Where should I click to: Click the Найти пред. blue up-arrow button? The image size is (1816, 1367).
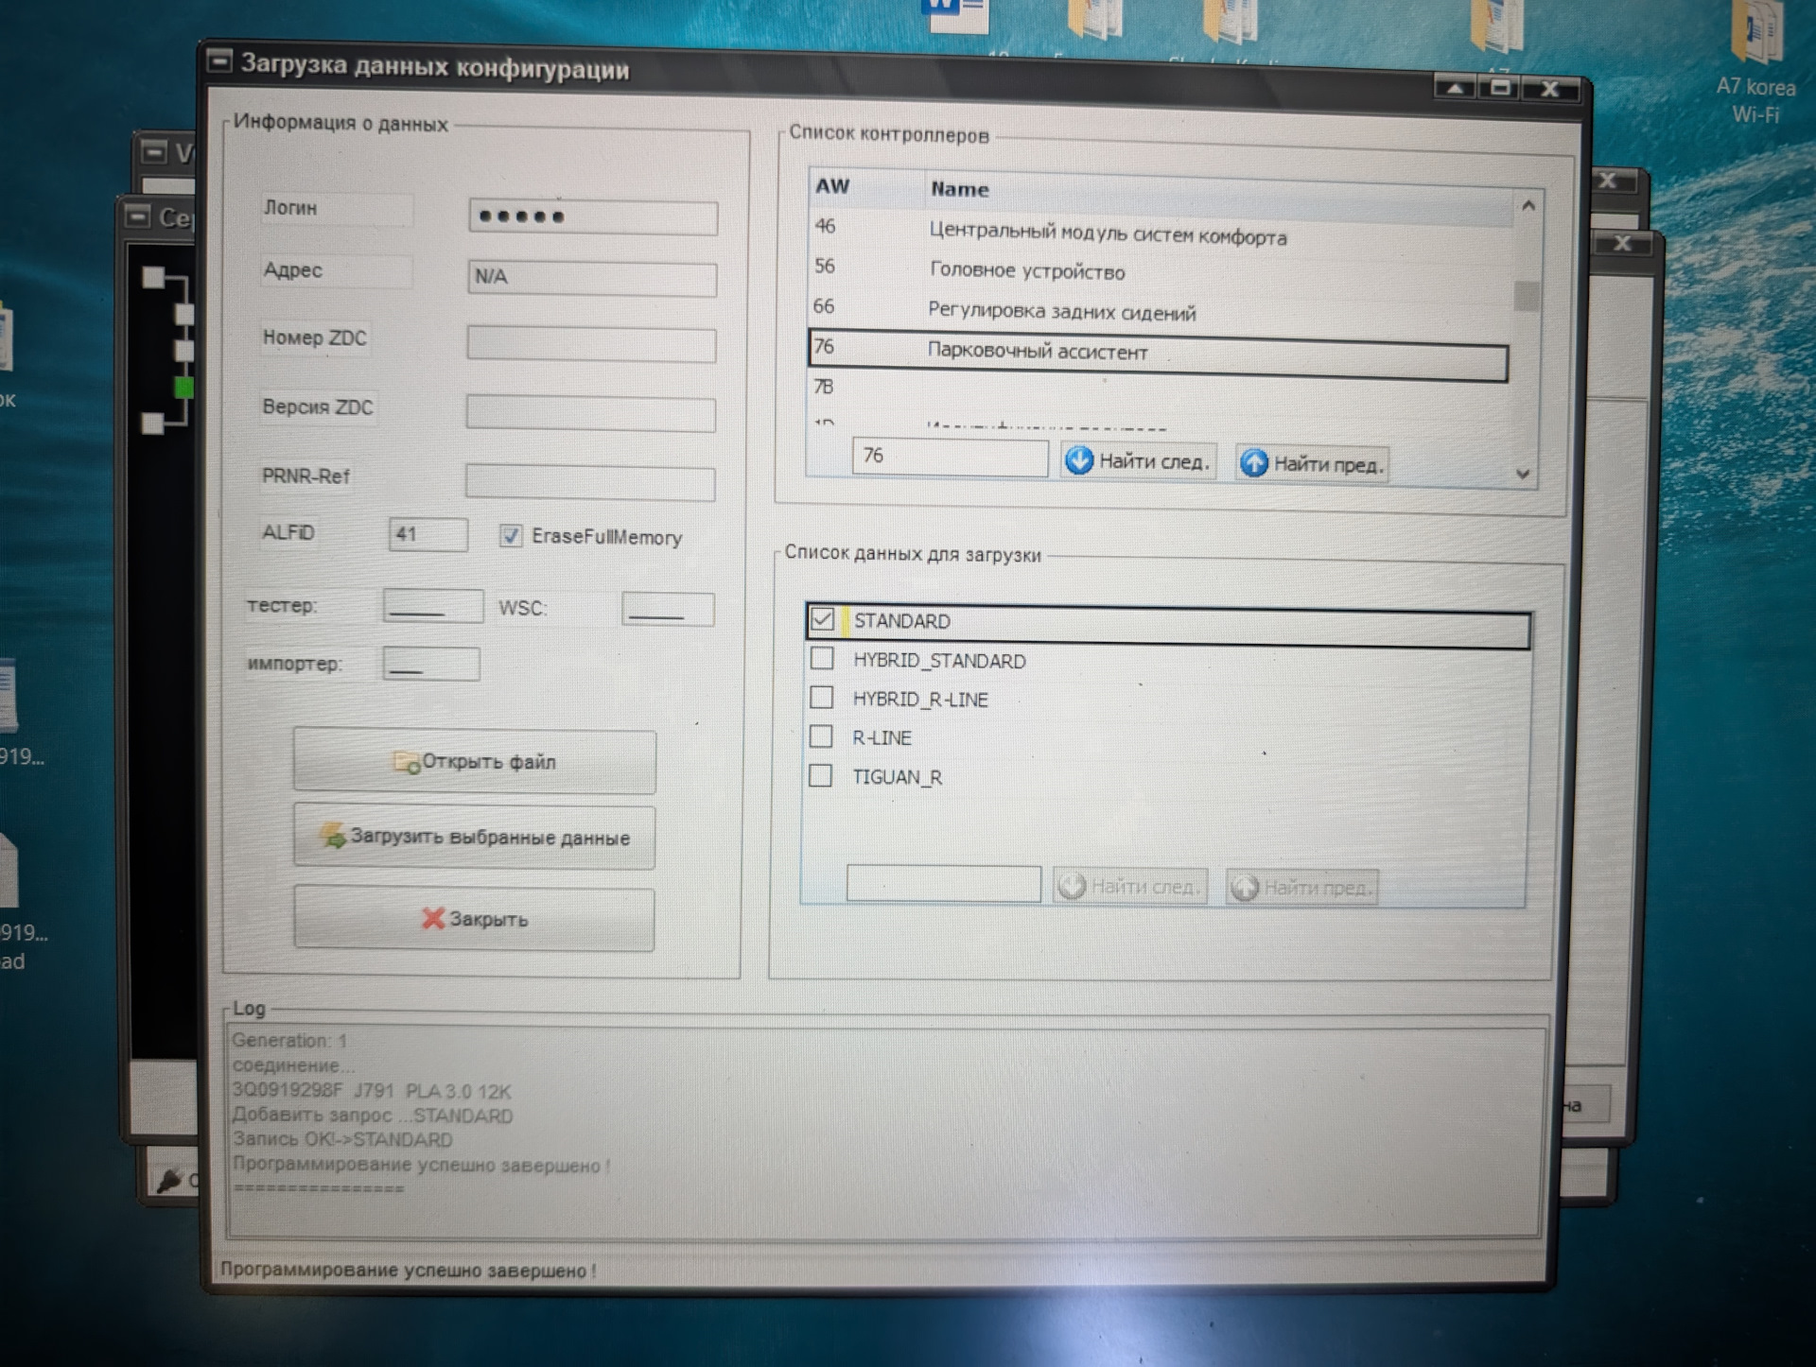(x=1312, y=463)
